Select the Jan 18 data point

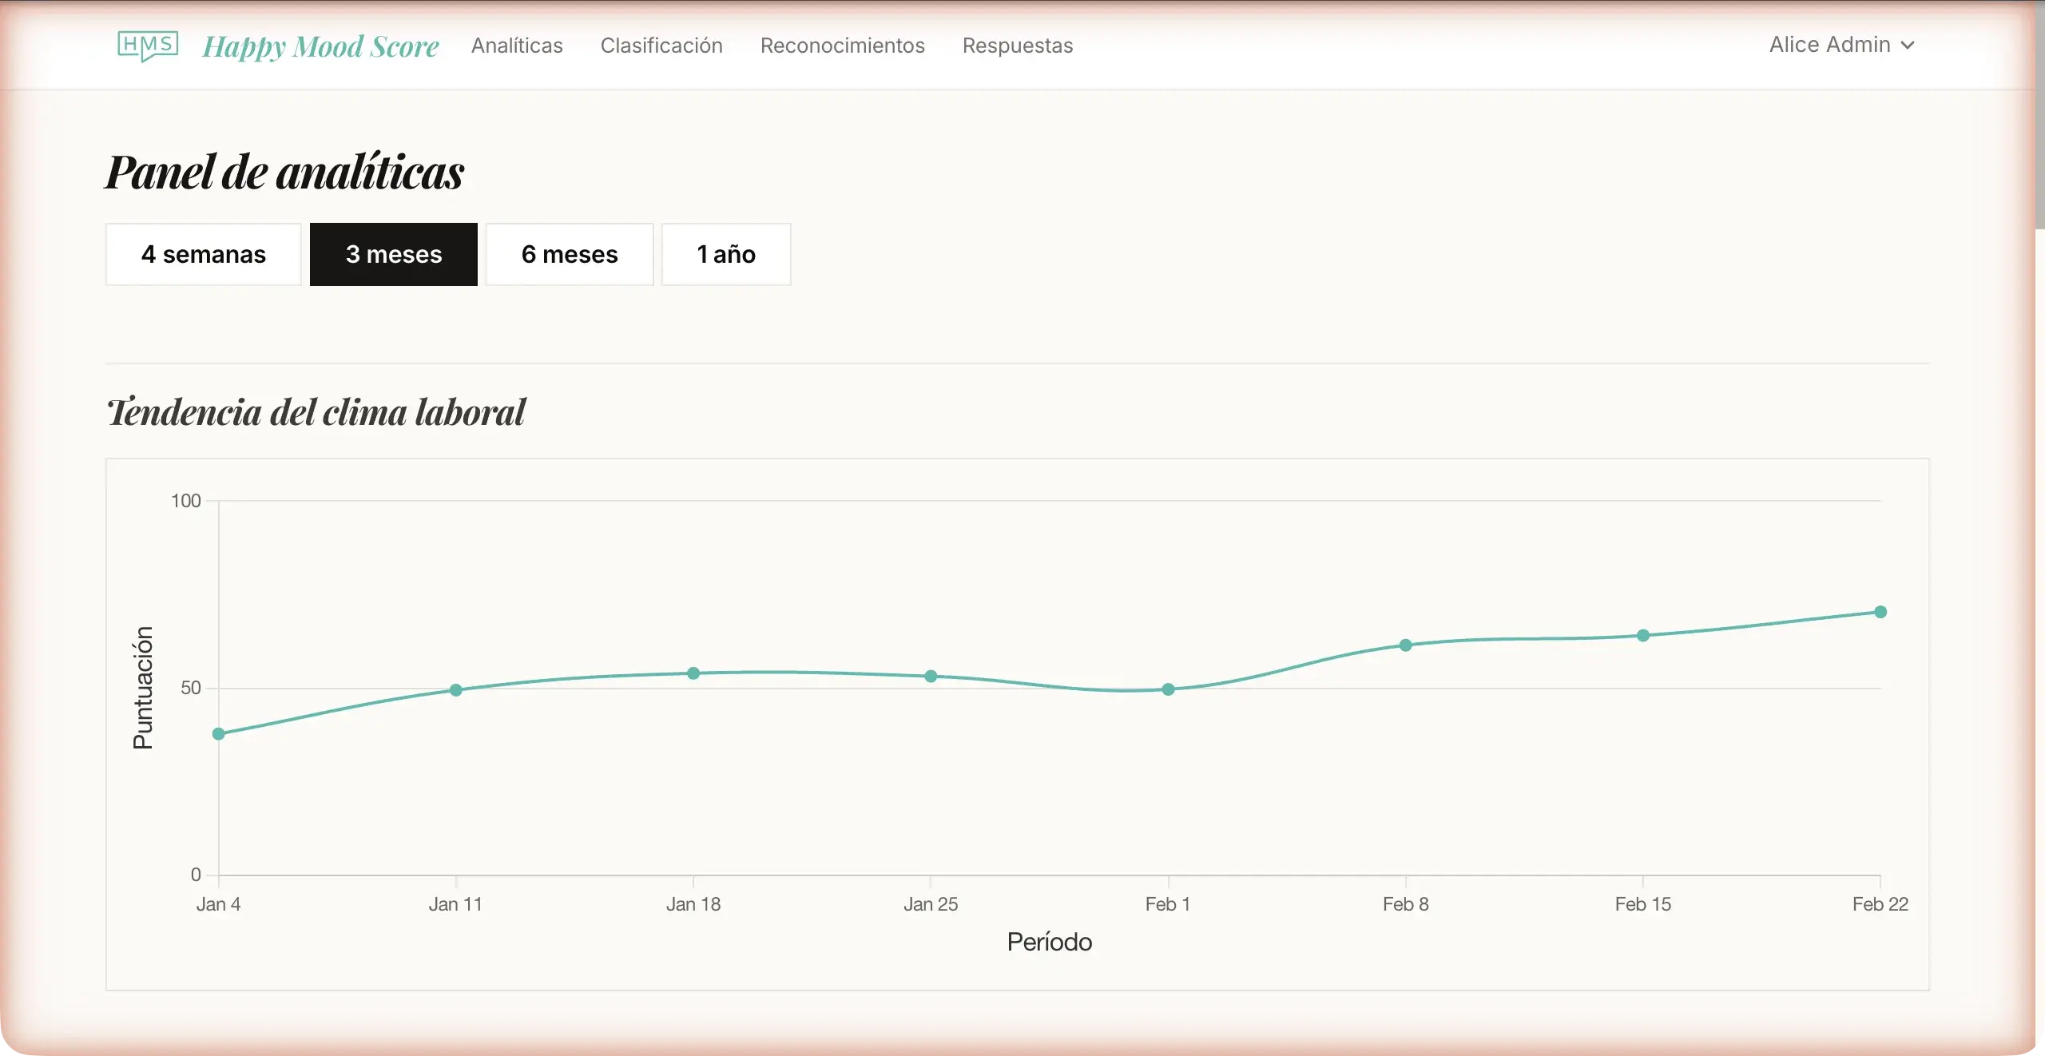[693, 673]
